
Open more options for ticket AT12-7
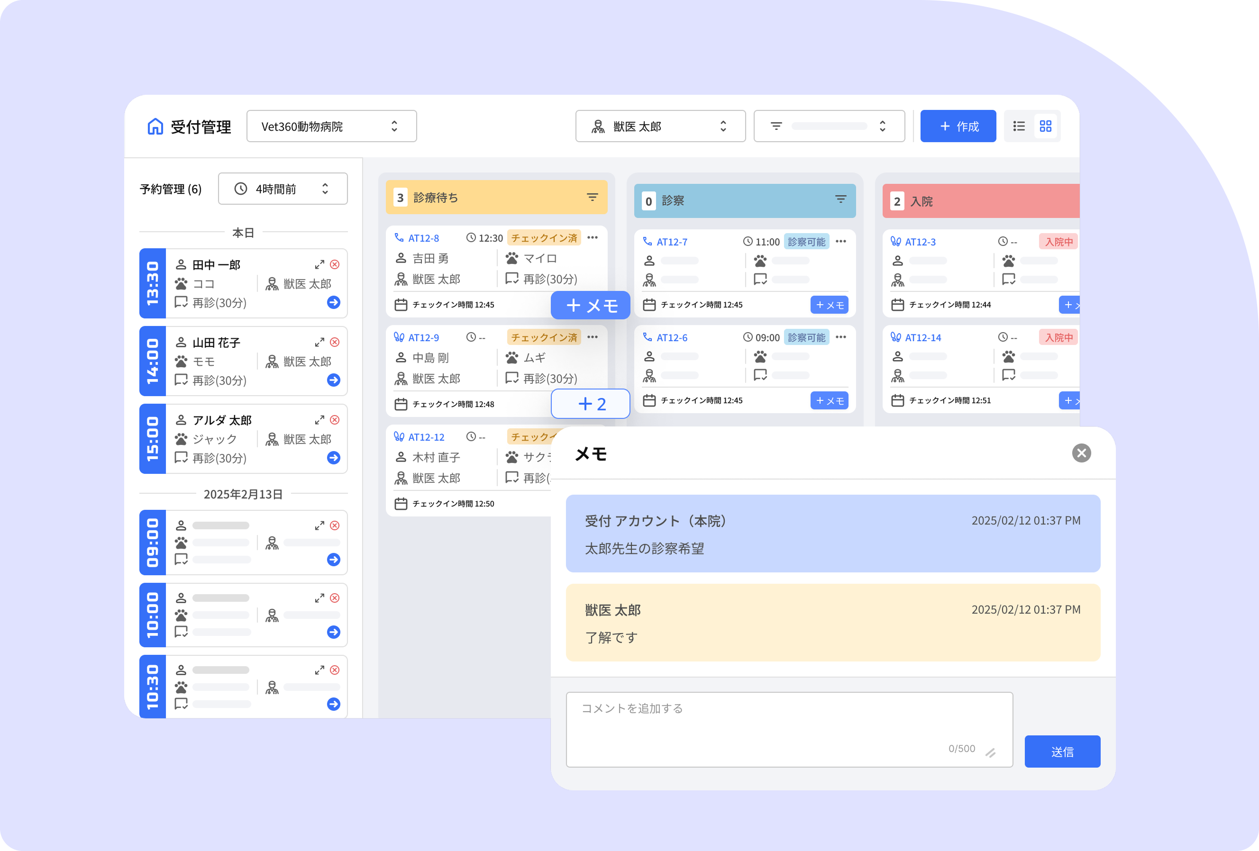[841, 242]
